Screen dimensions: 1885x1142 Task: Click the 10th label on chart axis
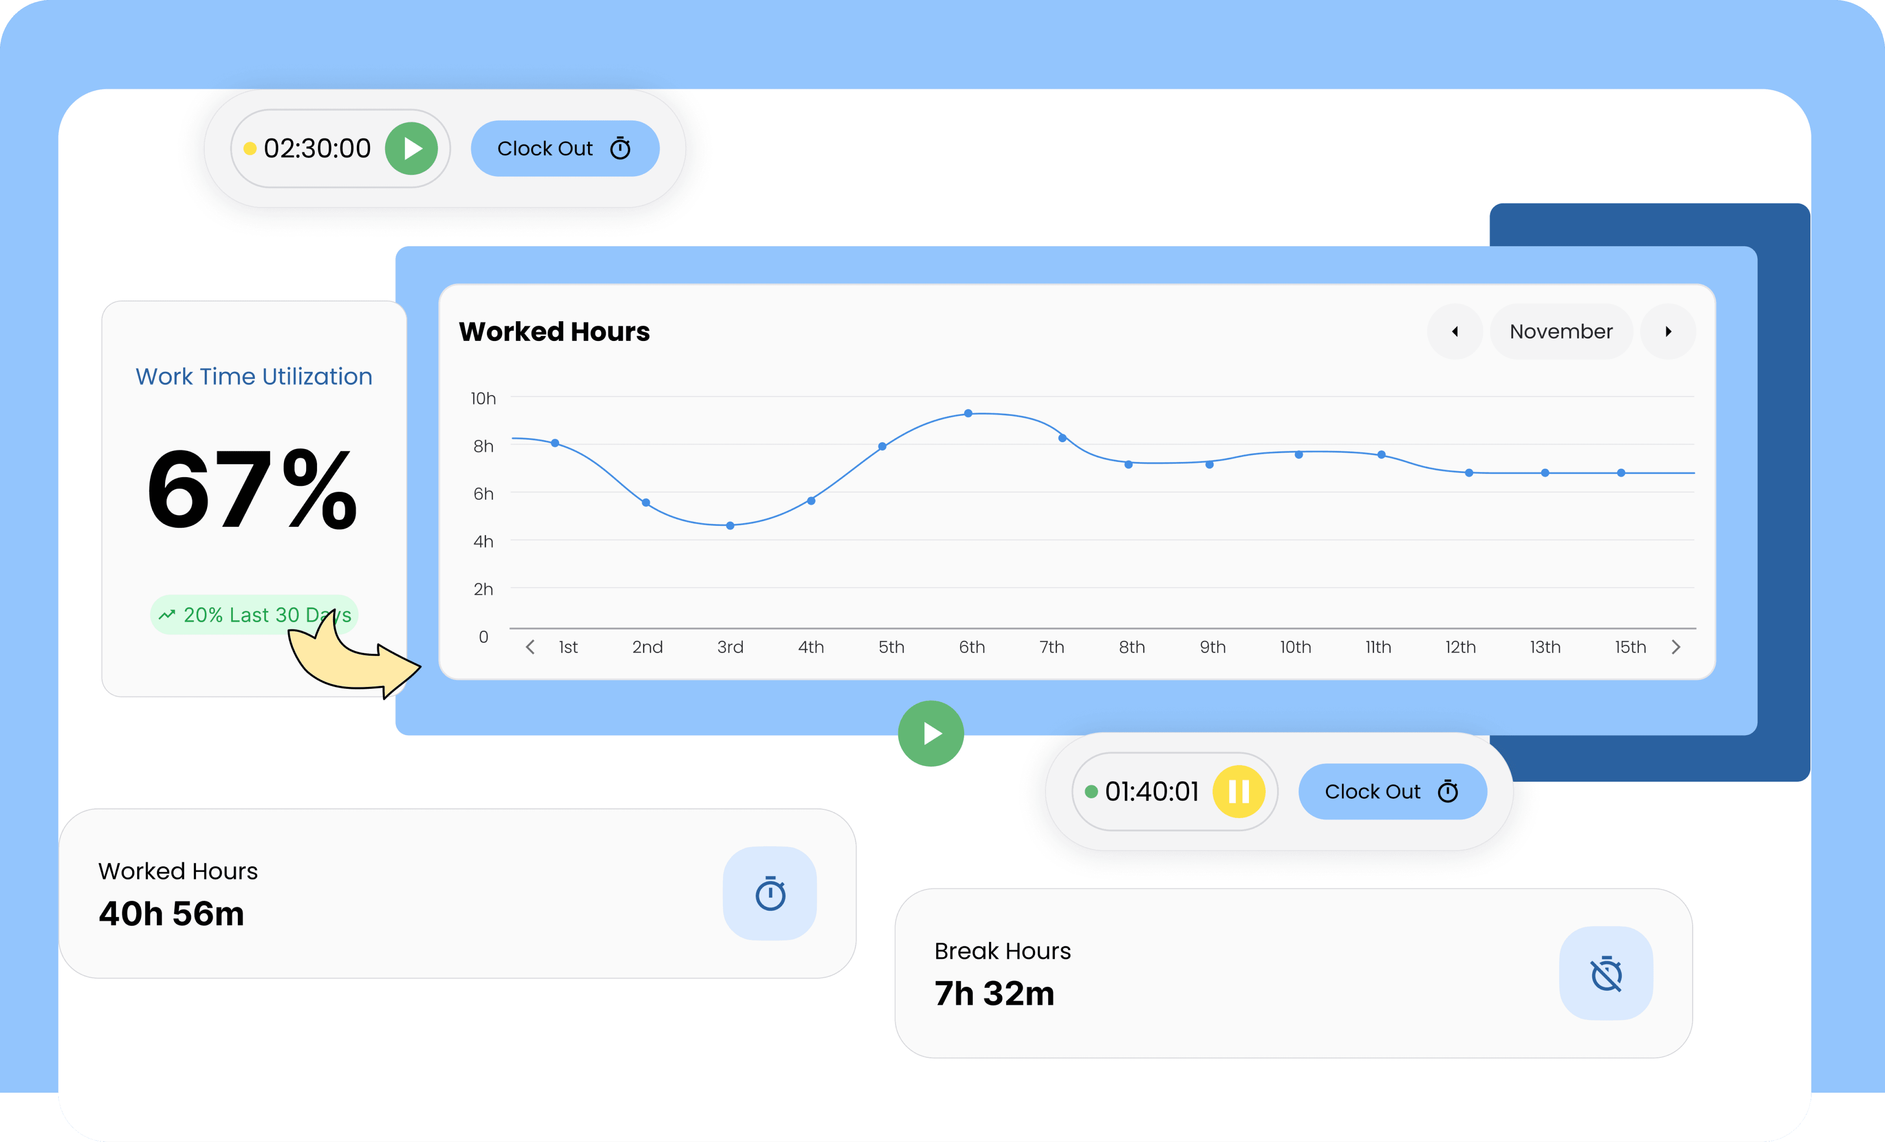click(1295, 647)
